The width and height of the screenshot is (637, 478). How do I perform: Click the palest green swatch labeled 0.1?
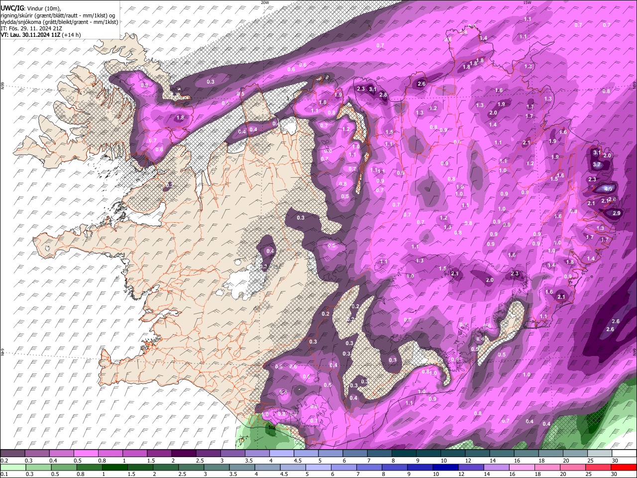[x=13, y=467]
